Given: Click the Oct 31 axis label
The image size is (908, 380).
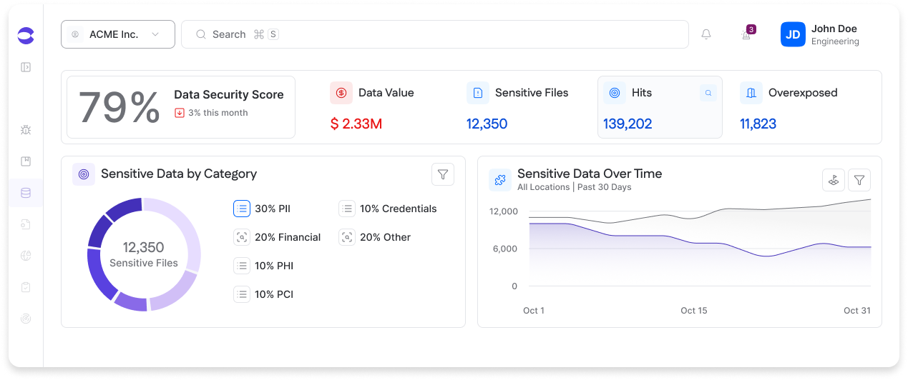Looking at the screenshot, I should coord(857,311).
